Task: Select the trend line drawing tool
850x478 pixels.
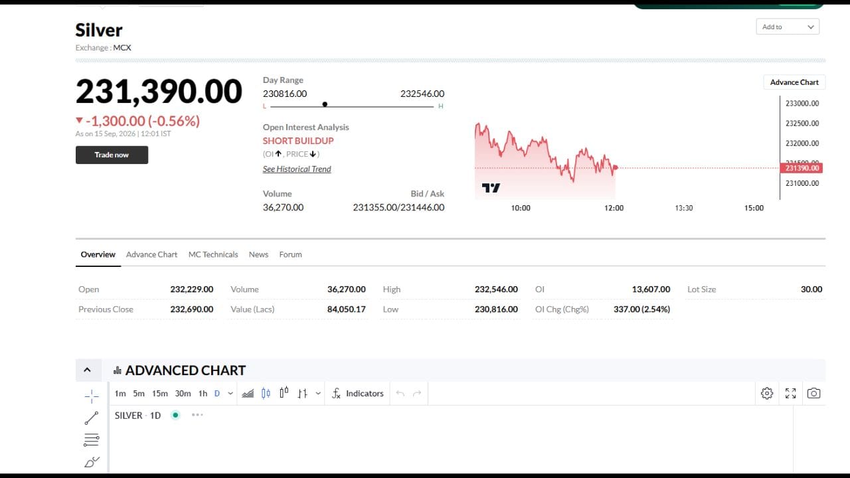Action: pos(92,418)
